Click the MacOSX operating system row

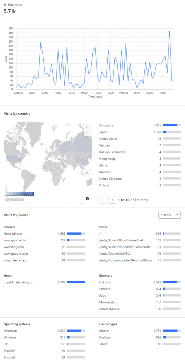click(44, 351)
